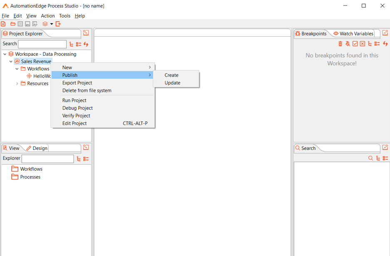Collapse the Workspace - Data Processing node
Image resolution: width=390 pixels, height=256 pixels.
(5, 54)
